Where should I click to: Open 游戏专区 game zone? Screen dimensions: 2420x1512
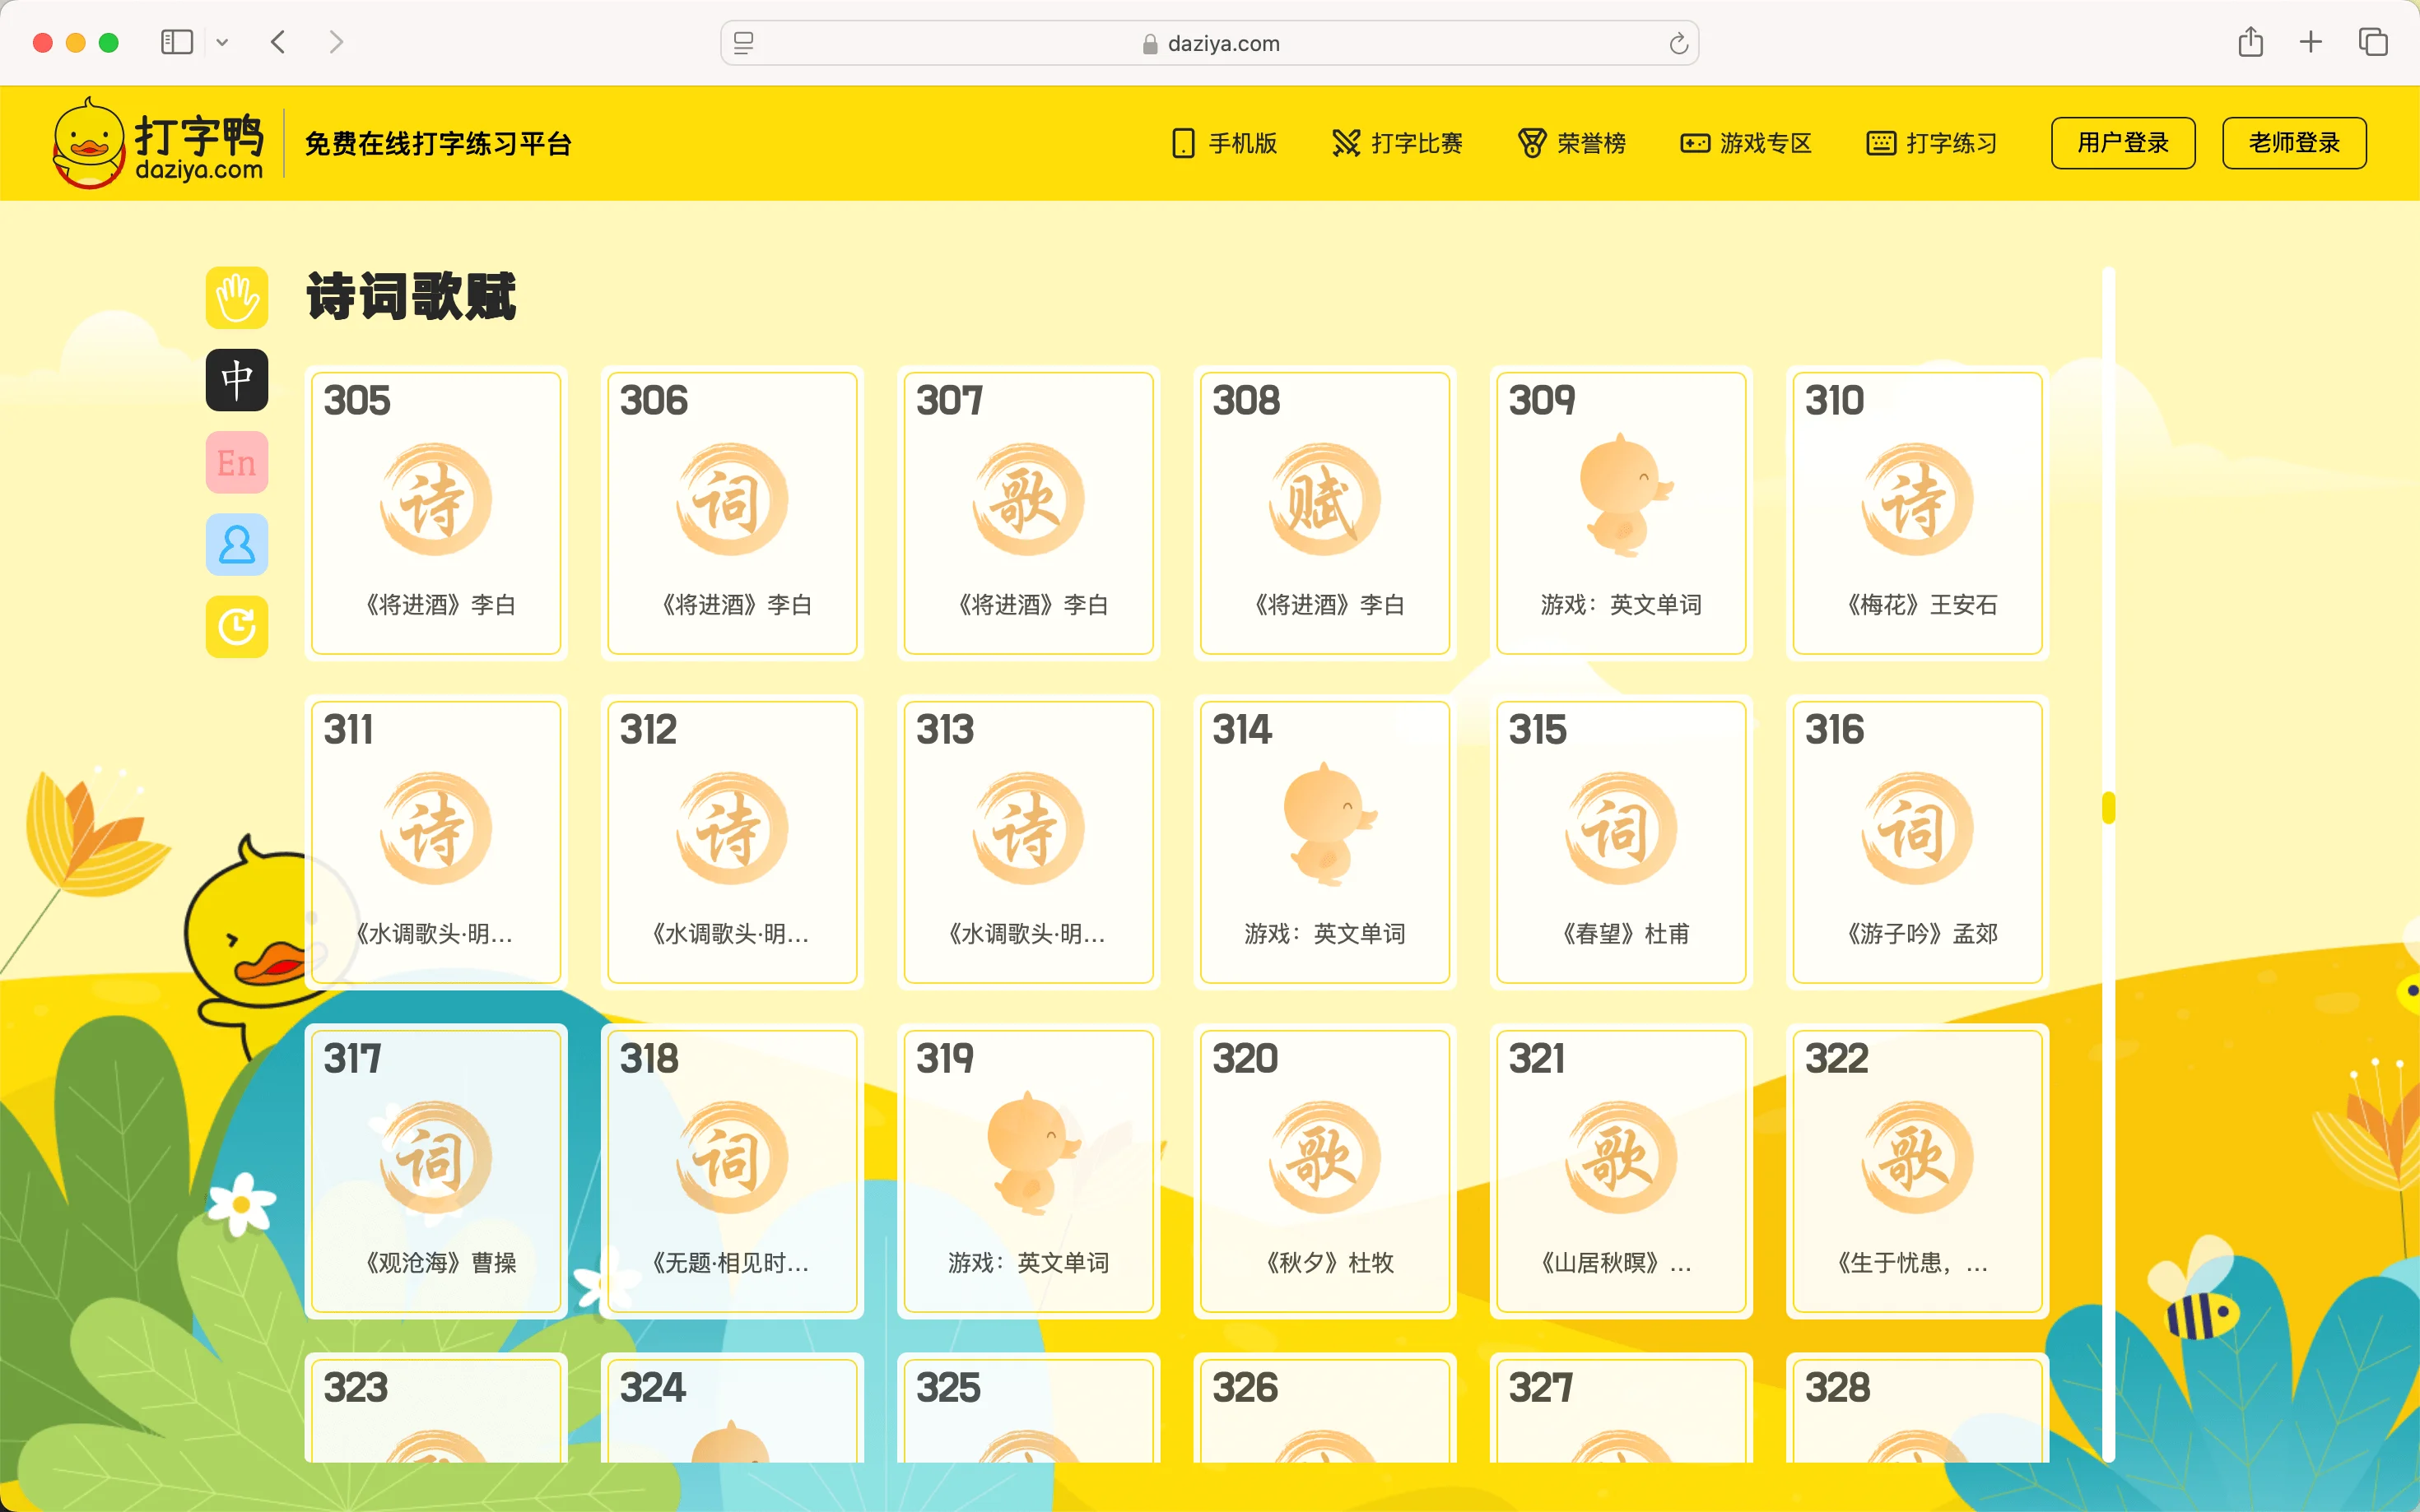[x=1746, y=143]
